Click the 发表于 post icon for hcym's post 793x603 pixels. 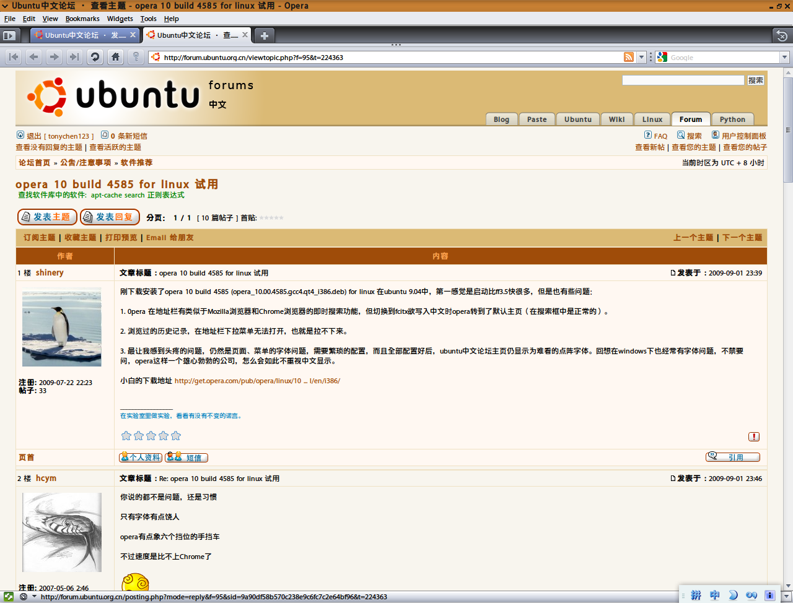pos(673,479)
